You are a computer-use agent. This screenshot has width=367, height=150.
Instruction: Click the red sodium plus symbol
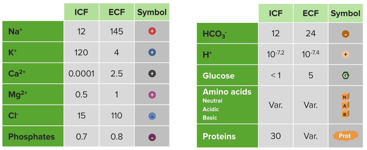(x=152, y=31)
